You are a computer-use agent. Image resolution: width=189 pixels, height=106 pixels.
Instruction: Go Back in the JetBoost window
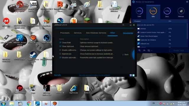click(126, 54)
